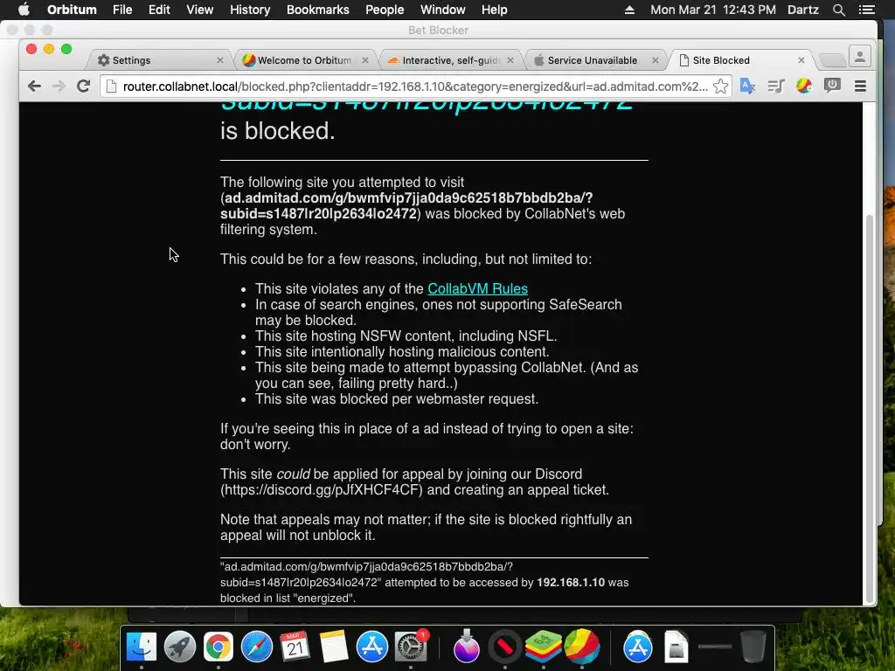
Task: Close the Settings tab
Action: tap(219, 60)
